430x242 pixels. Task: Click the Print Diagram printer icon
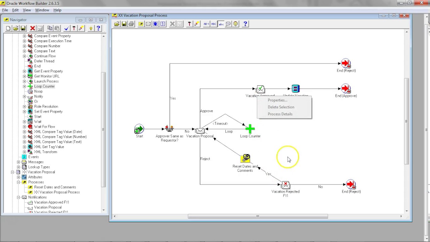tap(131, 24)
